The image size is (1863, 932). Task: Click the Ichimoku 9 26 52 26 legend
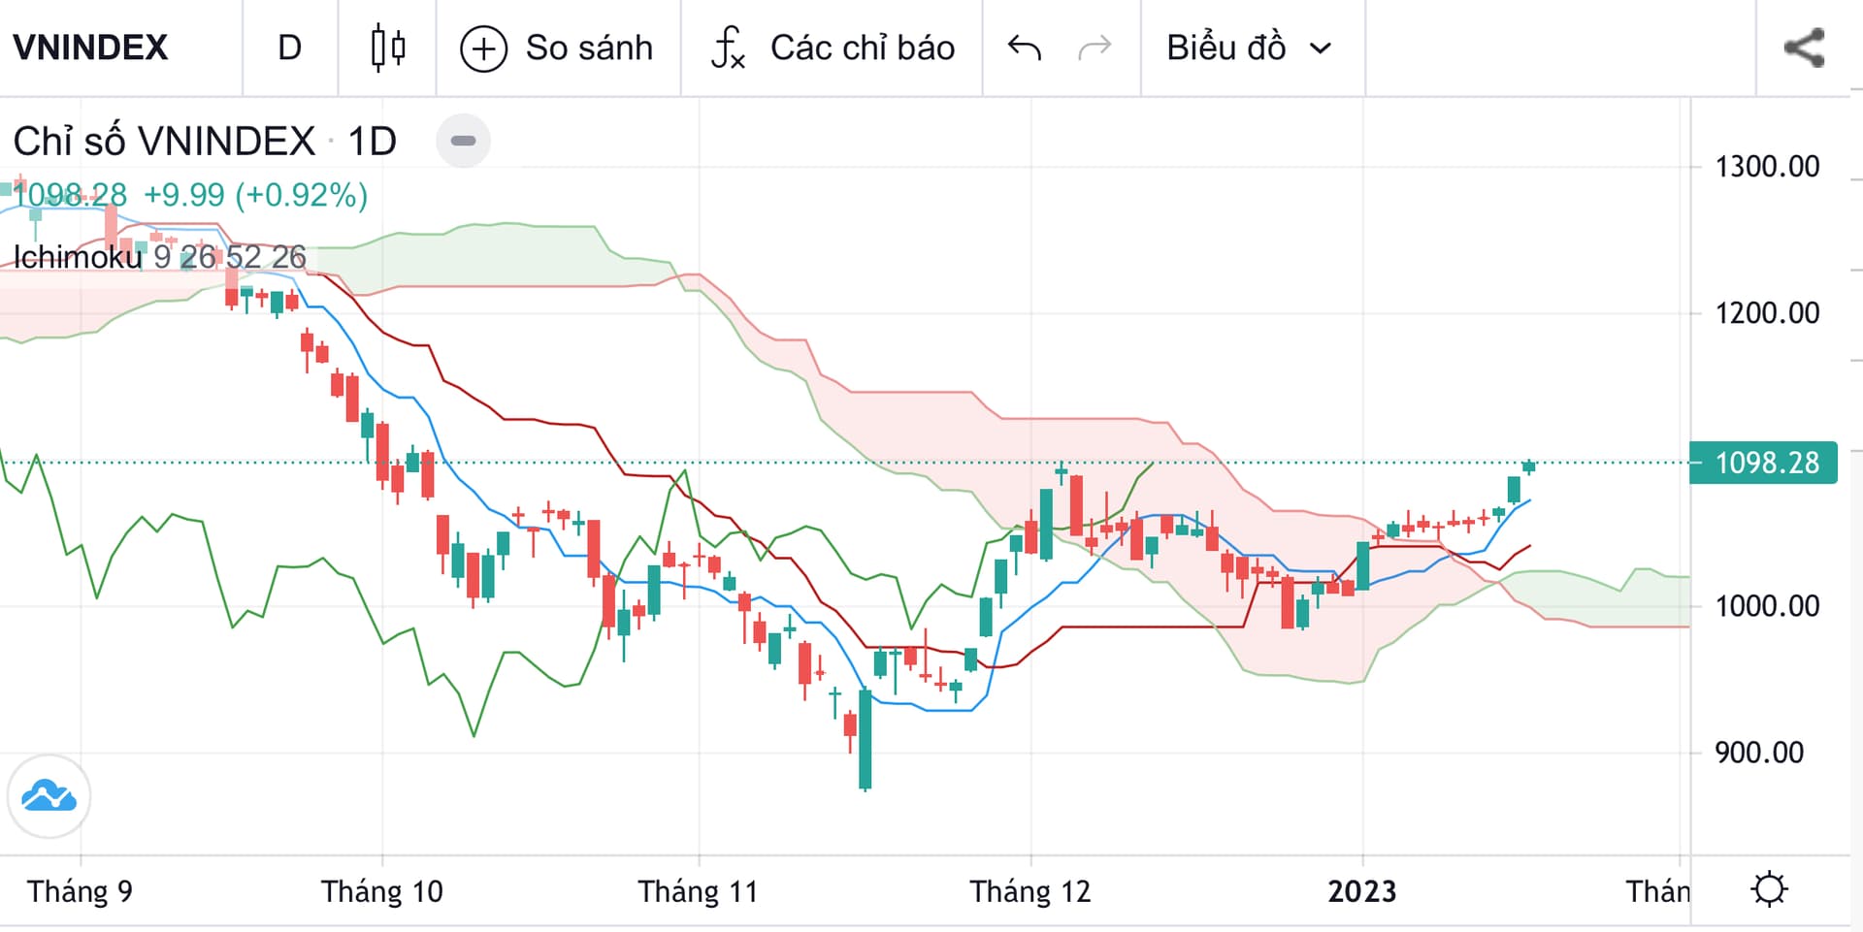(159, 257)
